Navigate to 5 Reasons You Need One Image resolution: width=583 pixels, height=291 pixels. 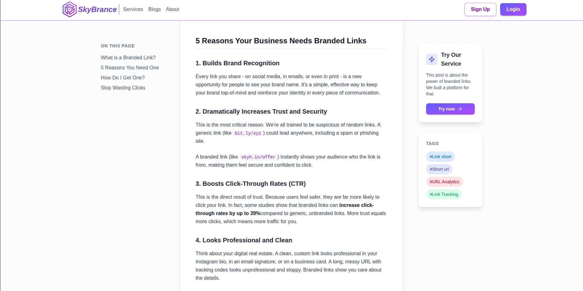[130, 67]
